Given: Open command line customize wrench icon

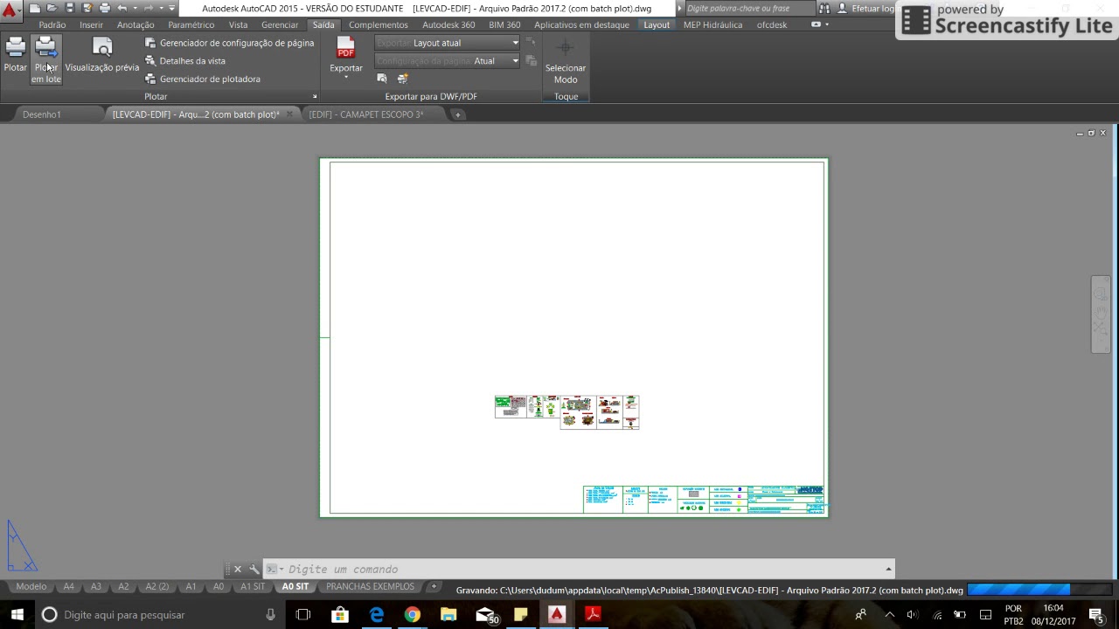Looking at the screenshot, I should (x=254, y=570).
